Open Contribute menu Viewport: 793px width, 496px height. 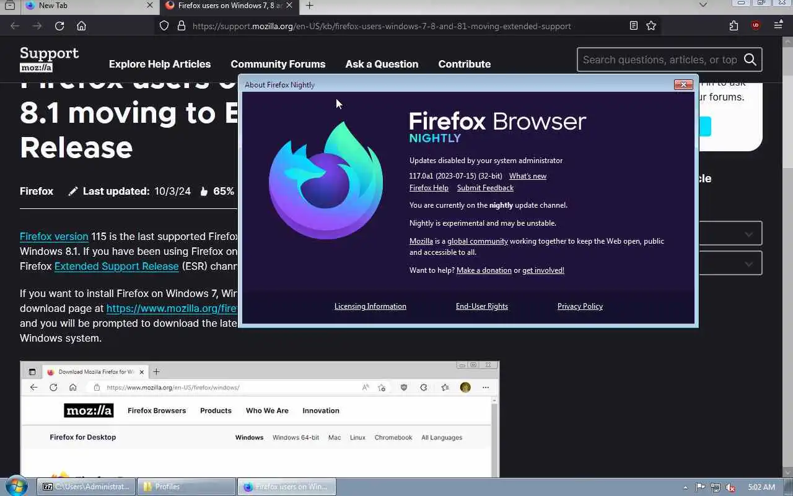click(464, 64)
